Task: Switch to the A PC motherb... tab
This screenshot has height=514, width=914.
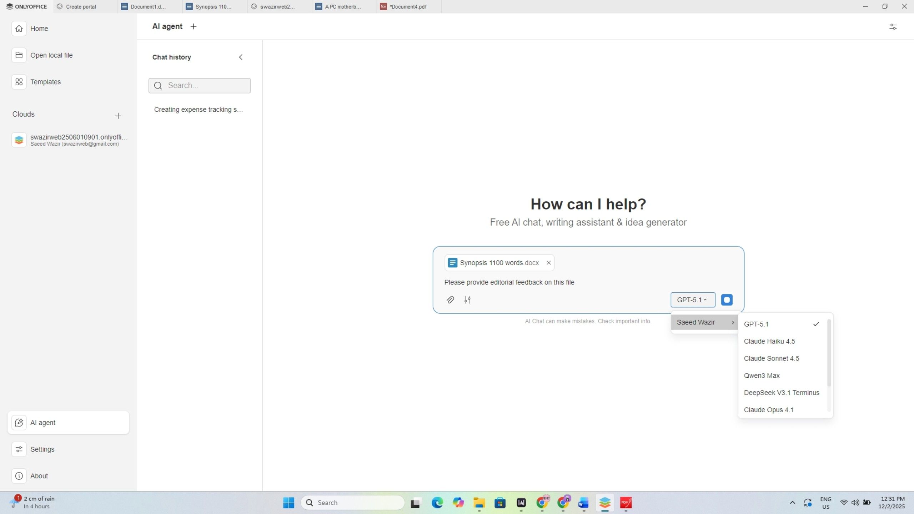Action: 344,6
